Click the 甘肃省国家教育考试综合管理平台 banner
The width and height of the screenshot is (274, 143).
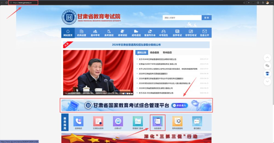click(136, 105)
